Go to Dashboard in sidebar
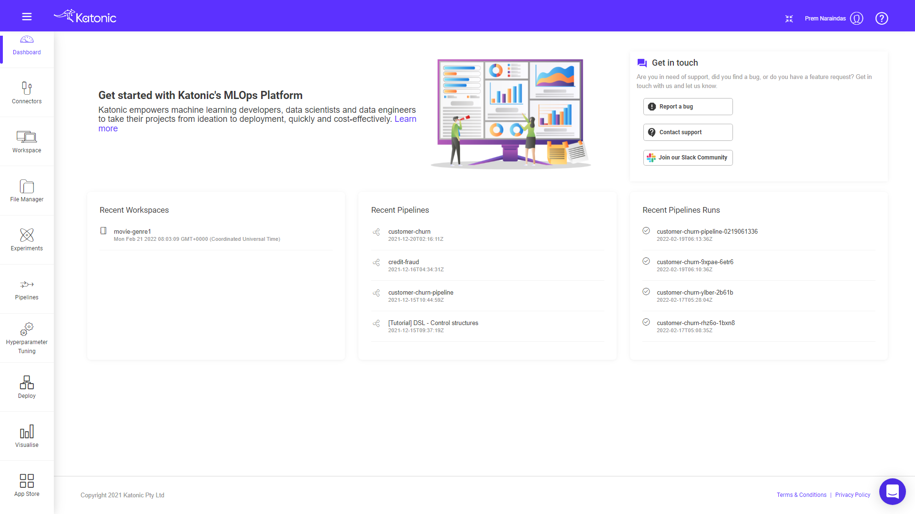915x514 pixels. coord(27,47)
